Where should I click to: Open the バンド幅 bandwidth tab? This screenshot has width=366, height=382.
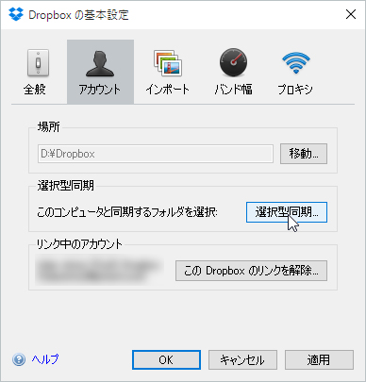[233, 72]
